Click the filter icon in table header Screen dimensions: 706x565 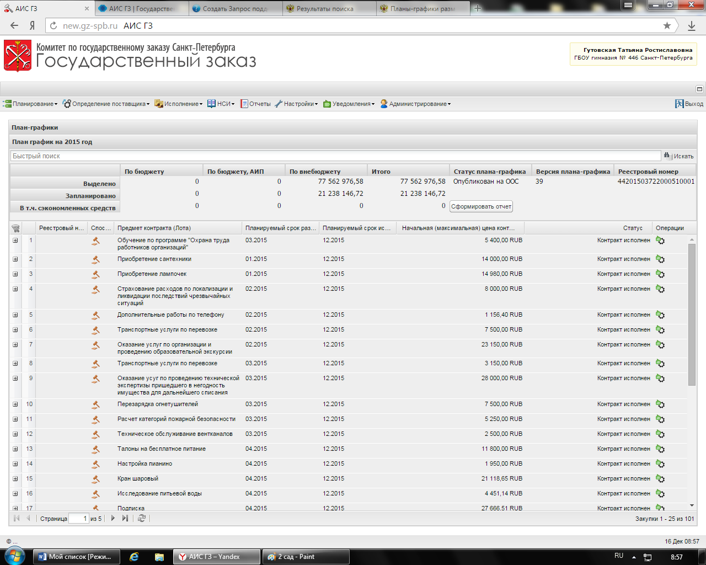[15, 228]
